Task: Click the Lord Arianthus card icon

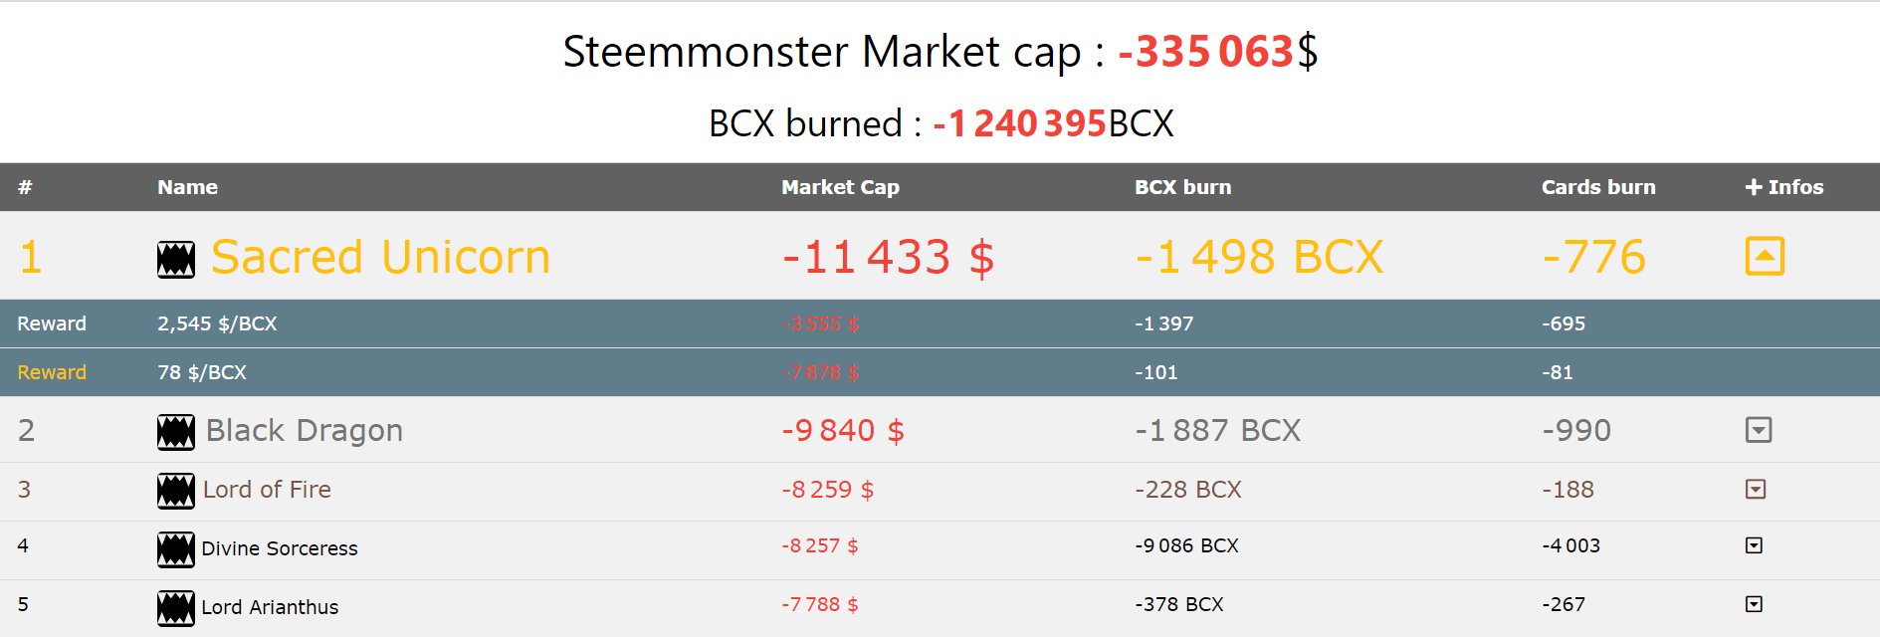Action: 174,607
